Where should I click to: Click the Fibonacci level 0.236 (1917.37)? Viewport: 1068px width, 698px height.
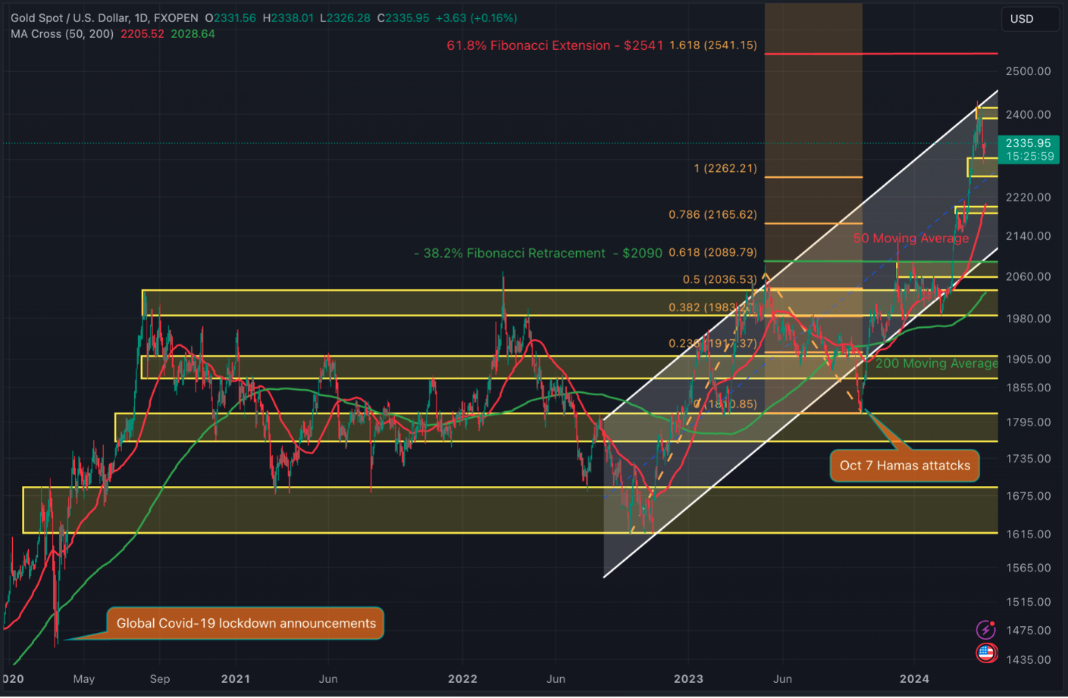pyautogui.click(x=713, y=344)
